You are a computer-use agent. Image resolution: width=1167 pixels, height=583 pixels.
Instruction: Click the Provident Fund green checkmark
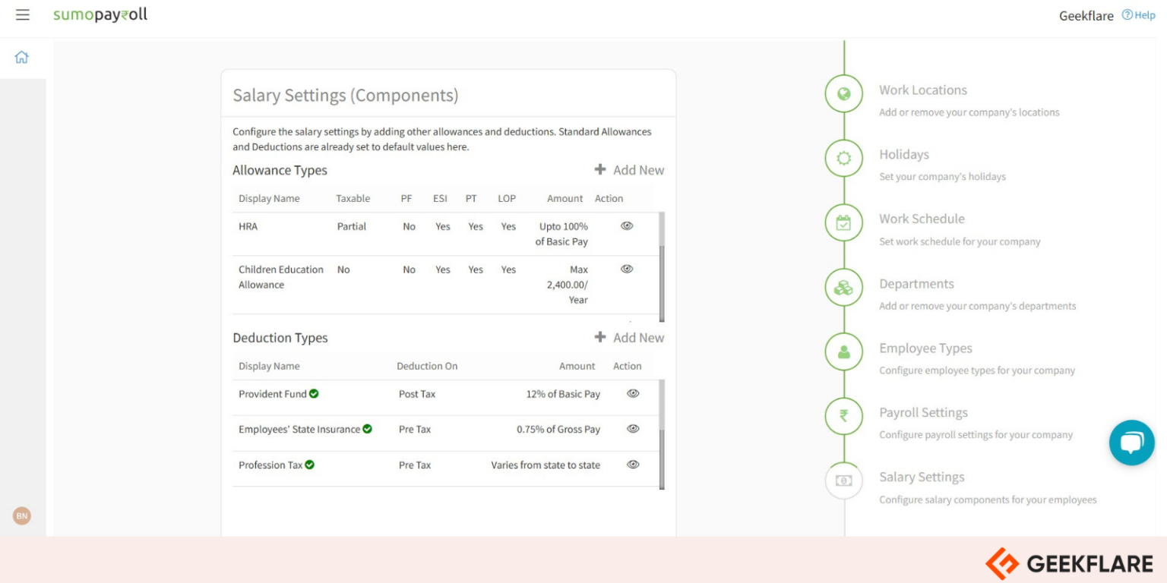314,393
